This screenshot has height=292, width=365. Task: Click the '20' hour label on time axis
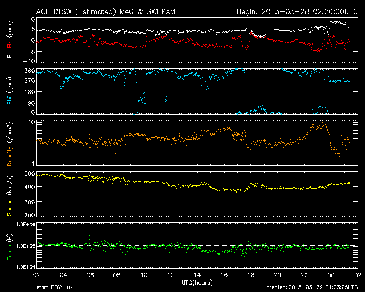pyautogui.click(x=278, y=275)
